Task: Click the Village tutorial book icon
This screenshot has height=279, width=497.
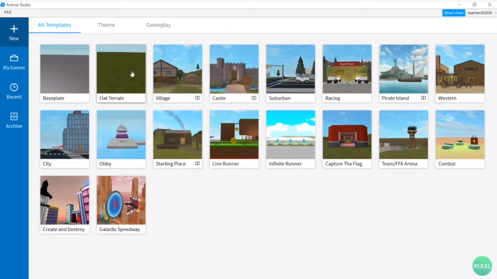Action: click(x=197, y=98)
